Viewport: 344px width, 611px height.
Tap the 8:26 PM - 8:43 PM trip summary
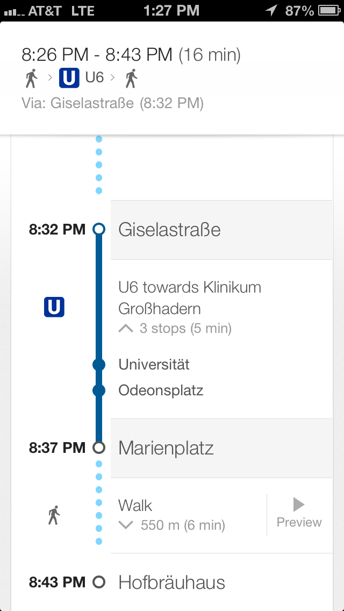click(x=131, y=55)
